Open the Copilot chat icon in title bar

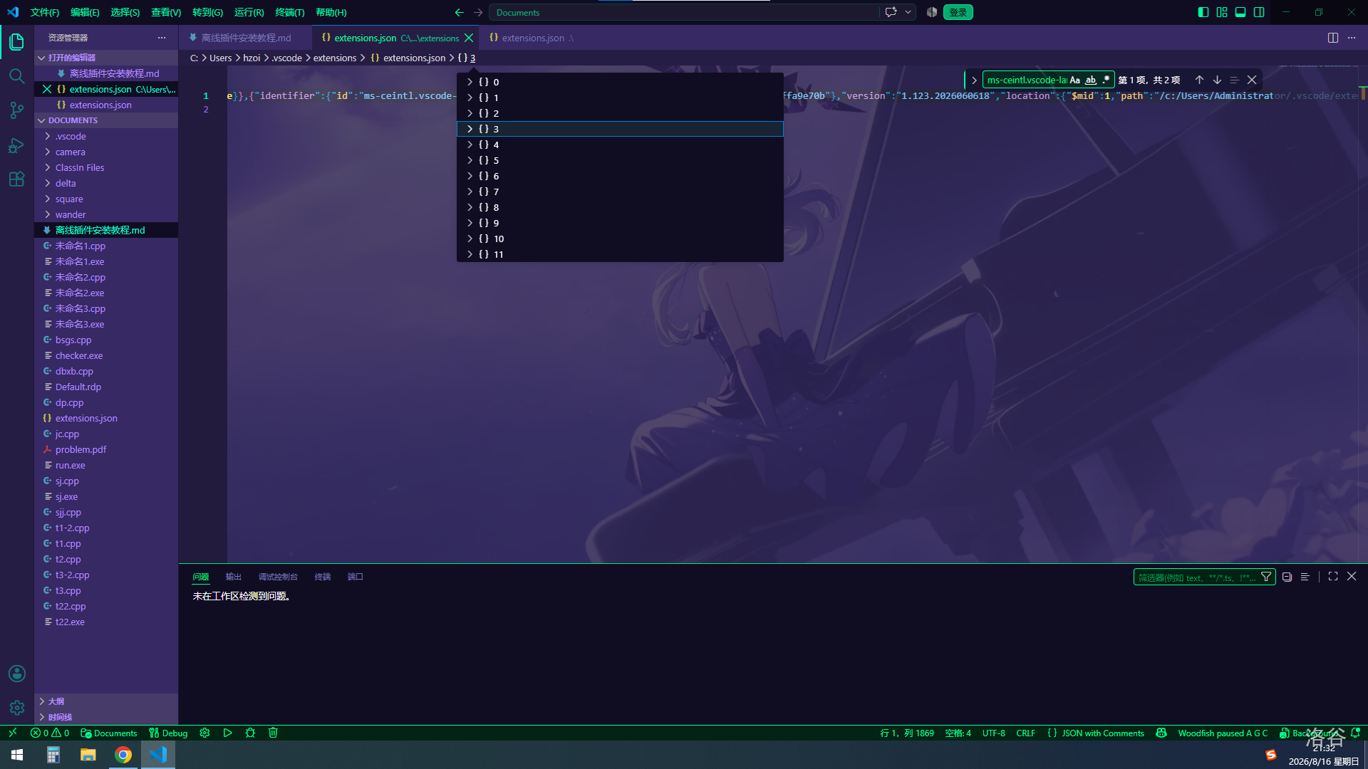point(891,12)
